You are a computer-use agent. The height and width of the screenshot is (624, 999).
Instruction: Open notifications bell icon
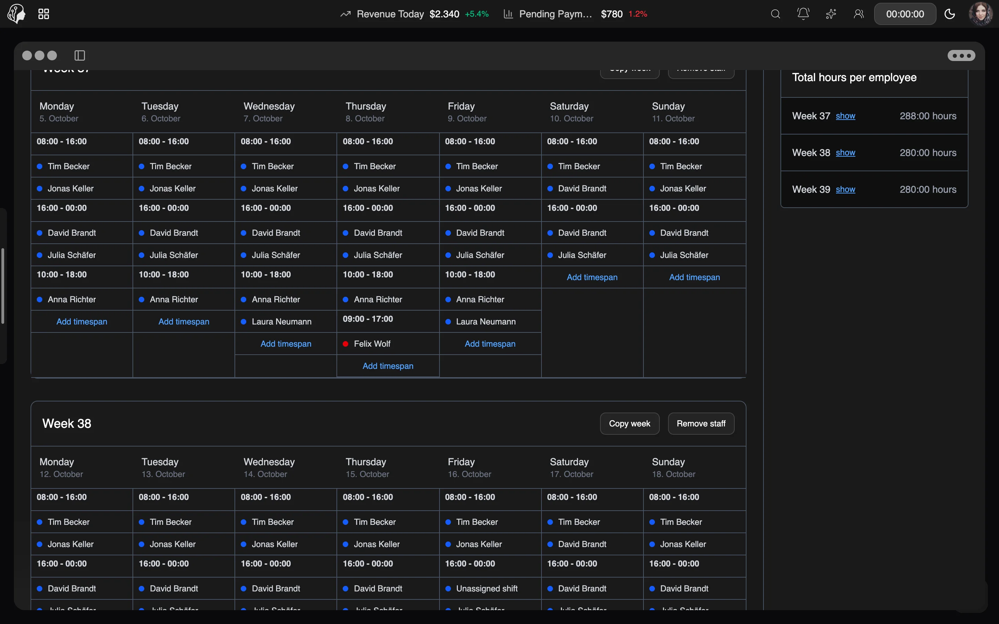click(803, 14)
